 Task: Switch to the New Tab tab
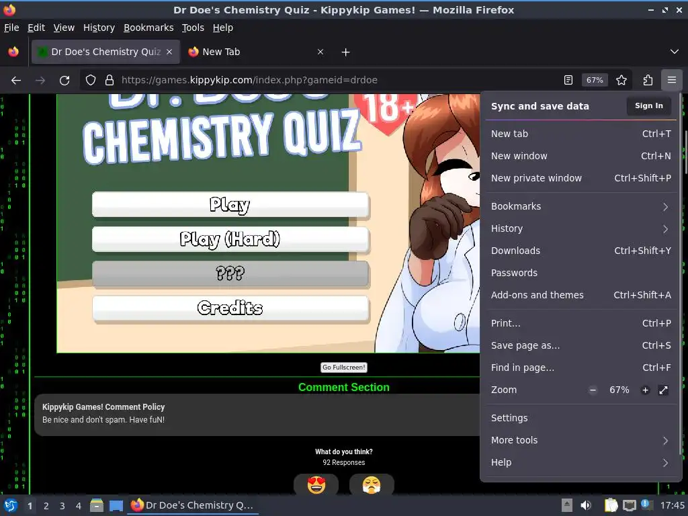click(x=257, y=52)
